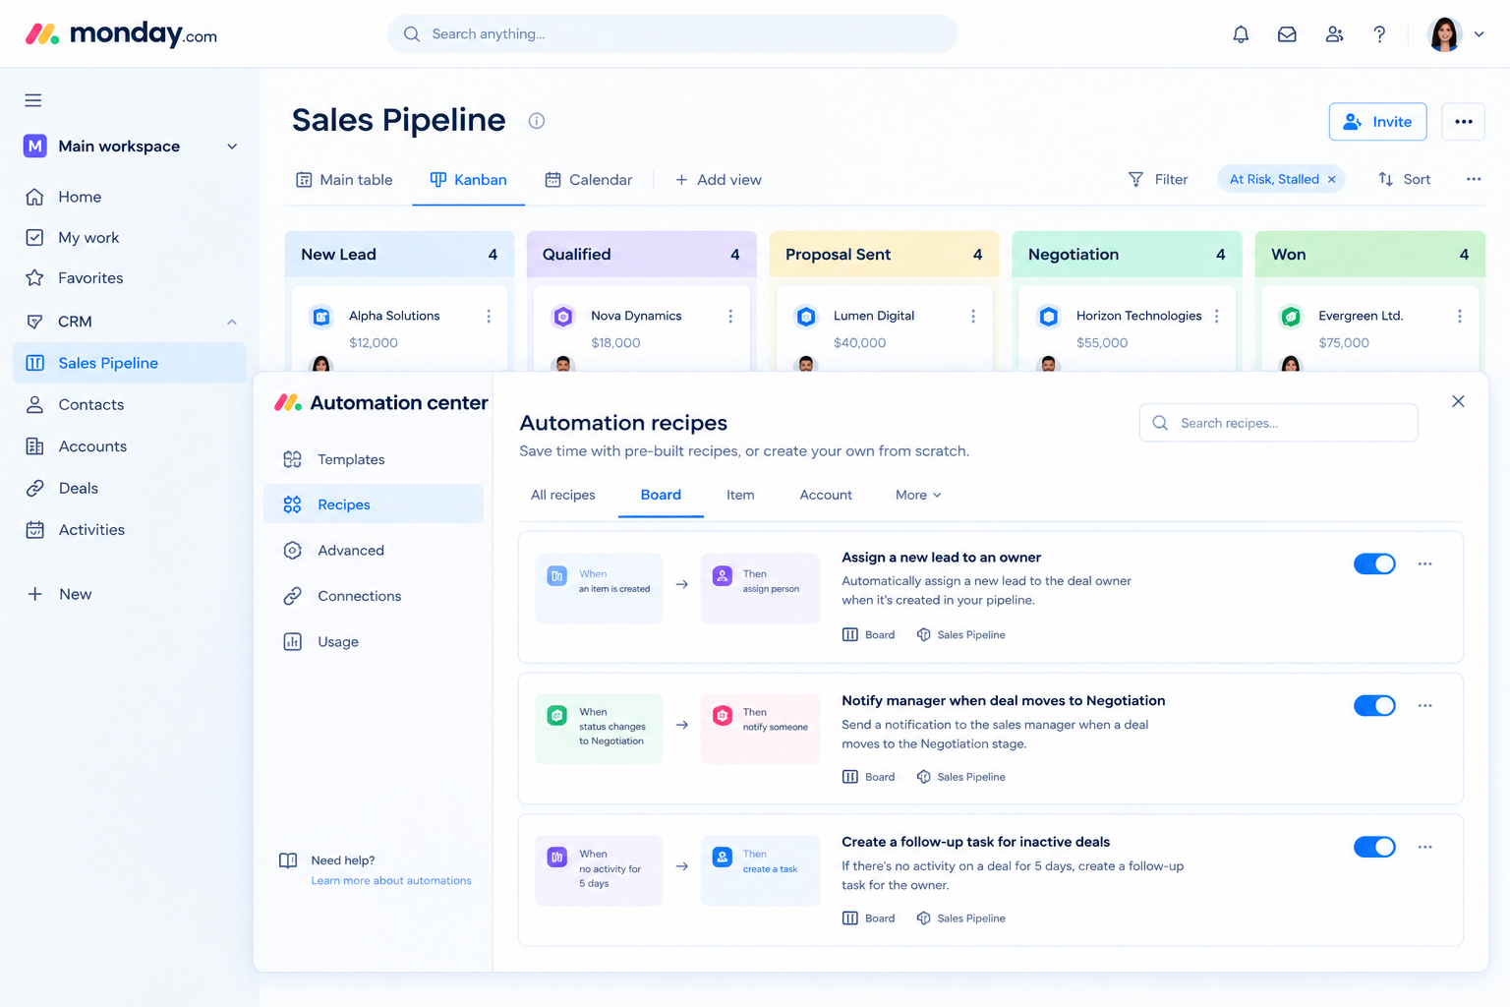The image size is (1510, 1007).
Task: Close the Automation center panel
Action: point(1458,401)
